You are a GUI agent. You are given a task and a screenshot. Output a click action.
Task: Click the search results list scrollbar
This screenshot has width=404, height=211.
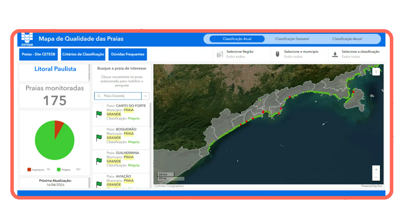150,115
